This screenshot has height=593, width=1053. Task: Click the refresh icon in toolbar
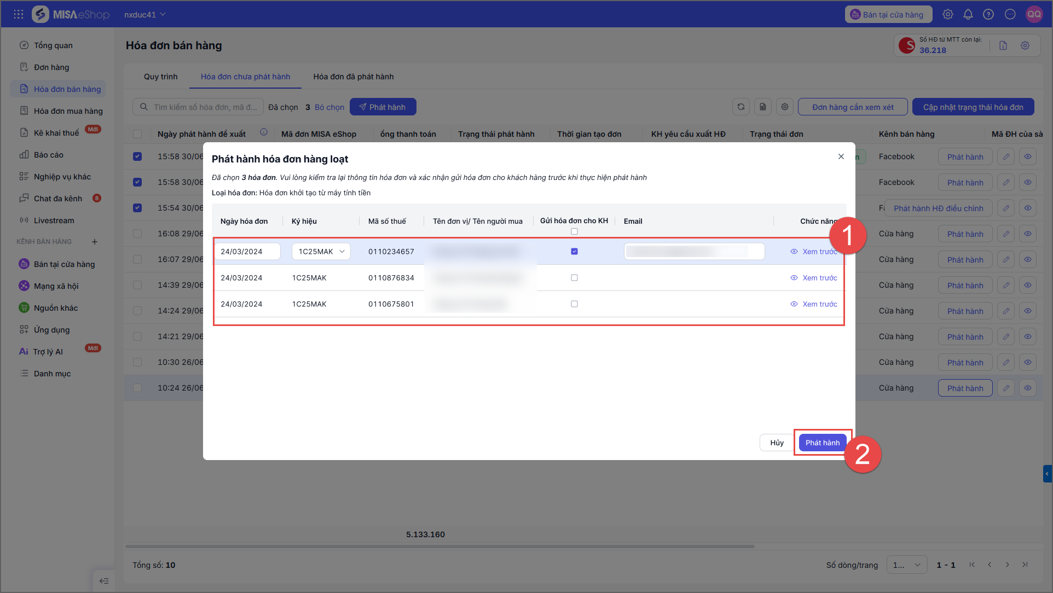click(741, 107)
